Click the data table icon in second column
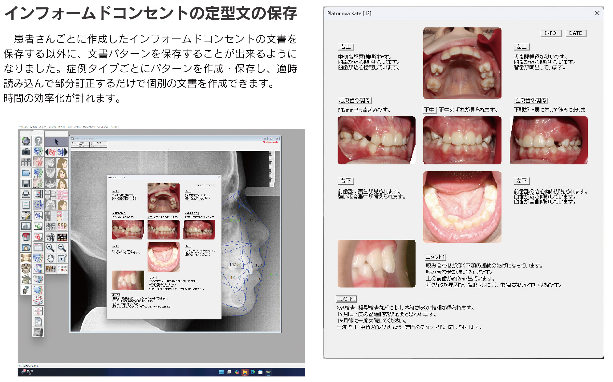 click(38, 247)
